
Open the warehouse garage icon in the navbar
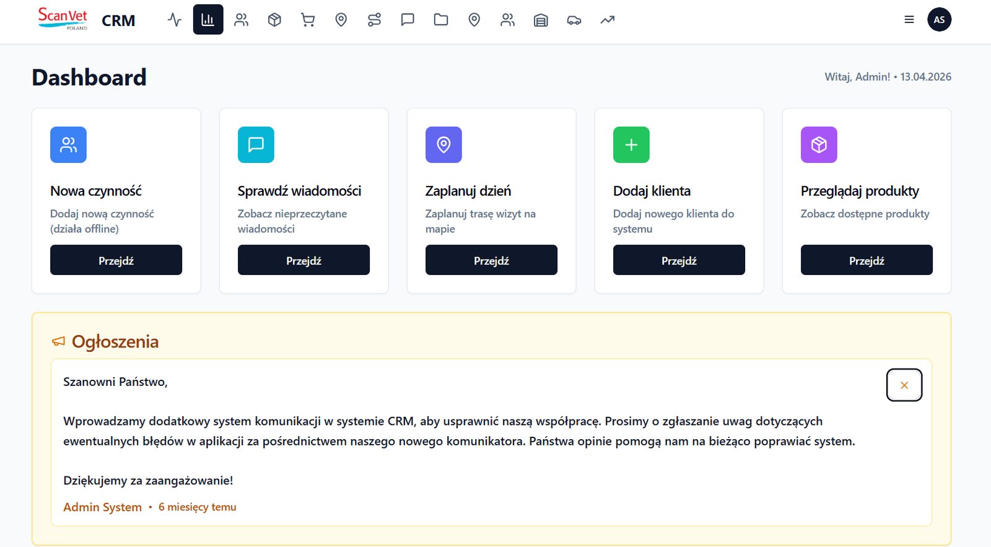541,20
